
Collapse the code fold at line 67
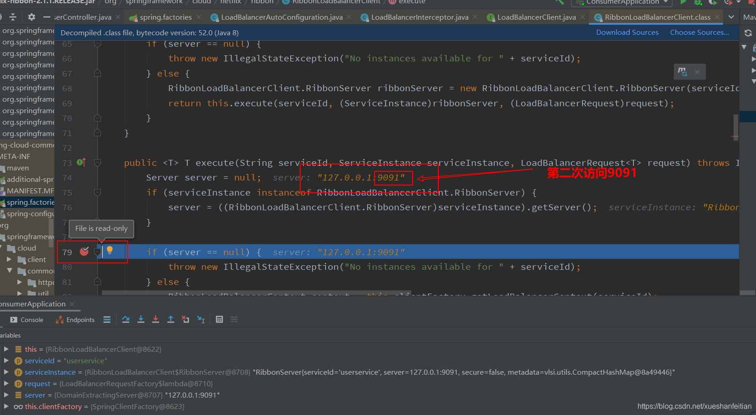coord(97,73)
